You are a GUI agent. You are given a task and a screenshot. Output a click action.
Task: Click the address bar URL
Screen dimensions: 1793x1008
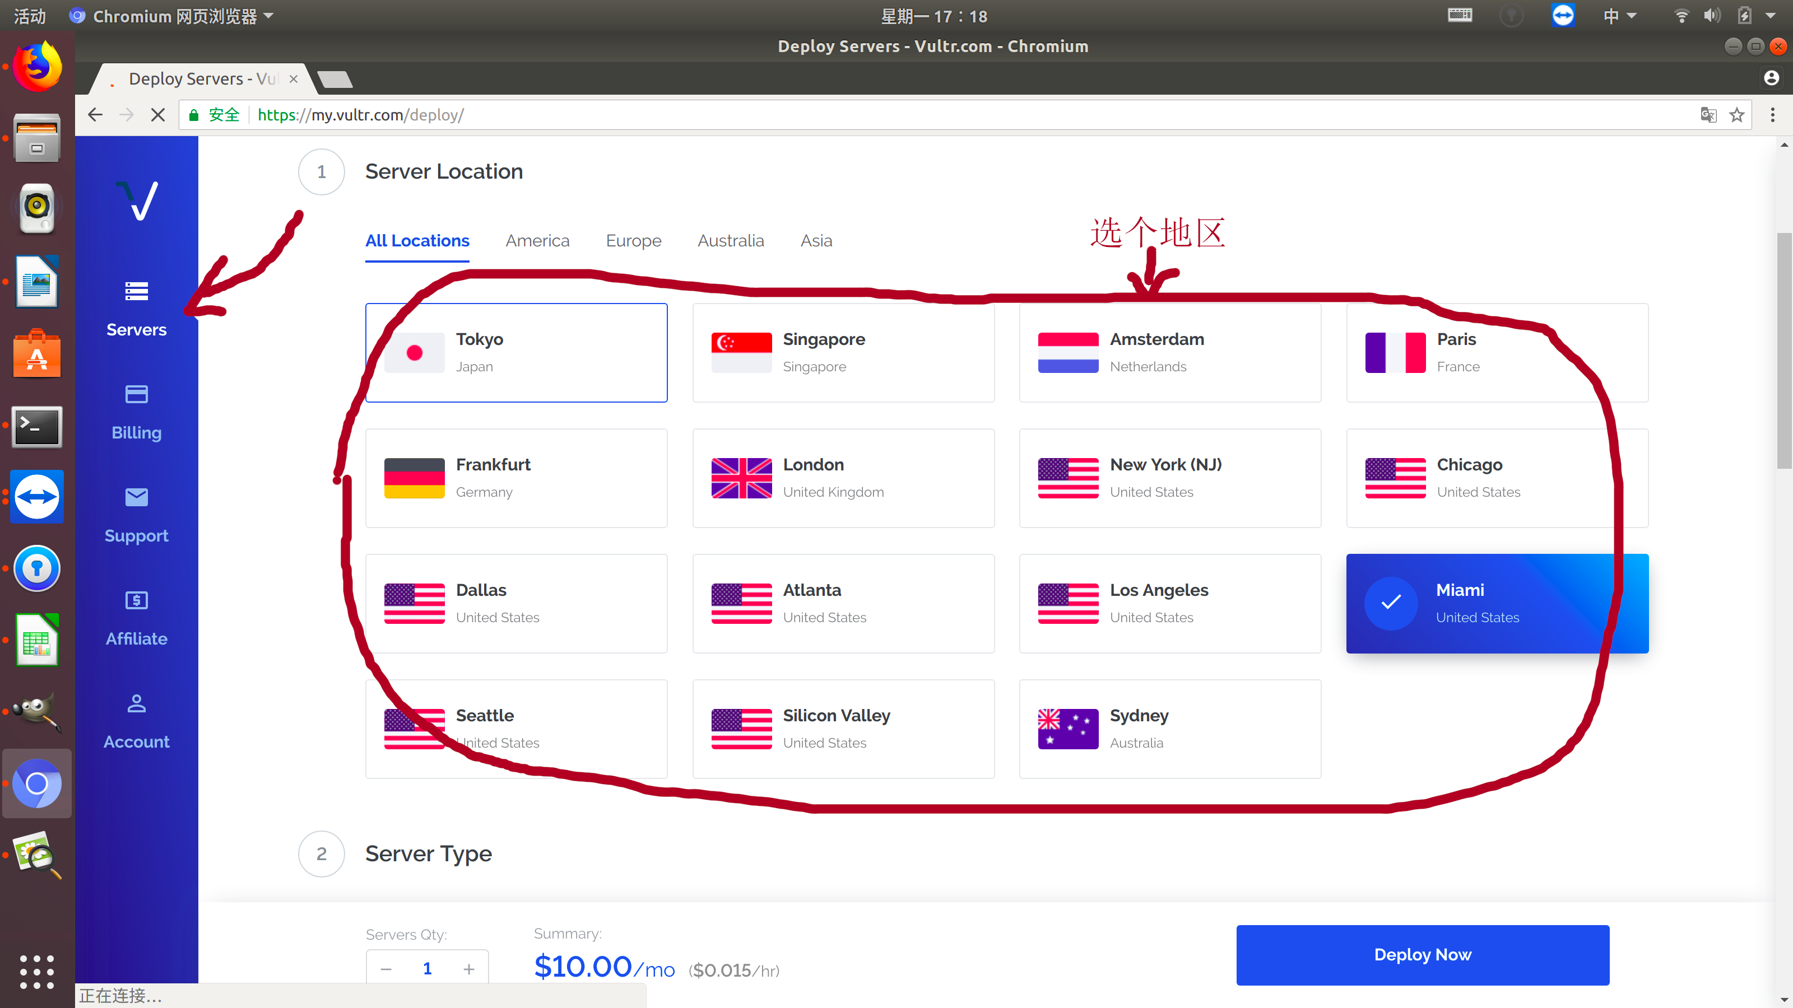click(360, 115)
